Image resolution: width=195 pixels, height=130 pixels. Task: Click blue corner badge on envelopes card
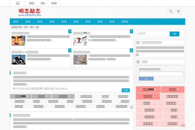[131, 50]
